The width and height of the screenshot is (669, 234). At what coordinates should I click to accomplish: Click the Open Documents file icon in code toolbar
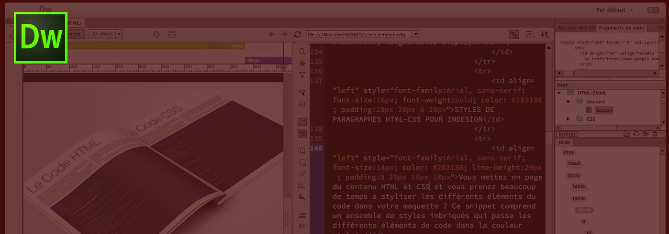pyautogui.click(x=302, y=51)
